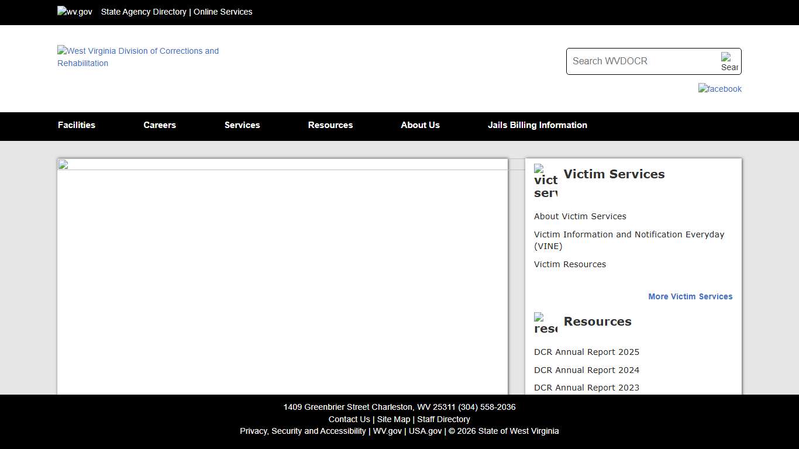This screenshot has height=449, width=799.
Task: Open the Staff Directory footer link
Action: (443, 419)
